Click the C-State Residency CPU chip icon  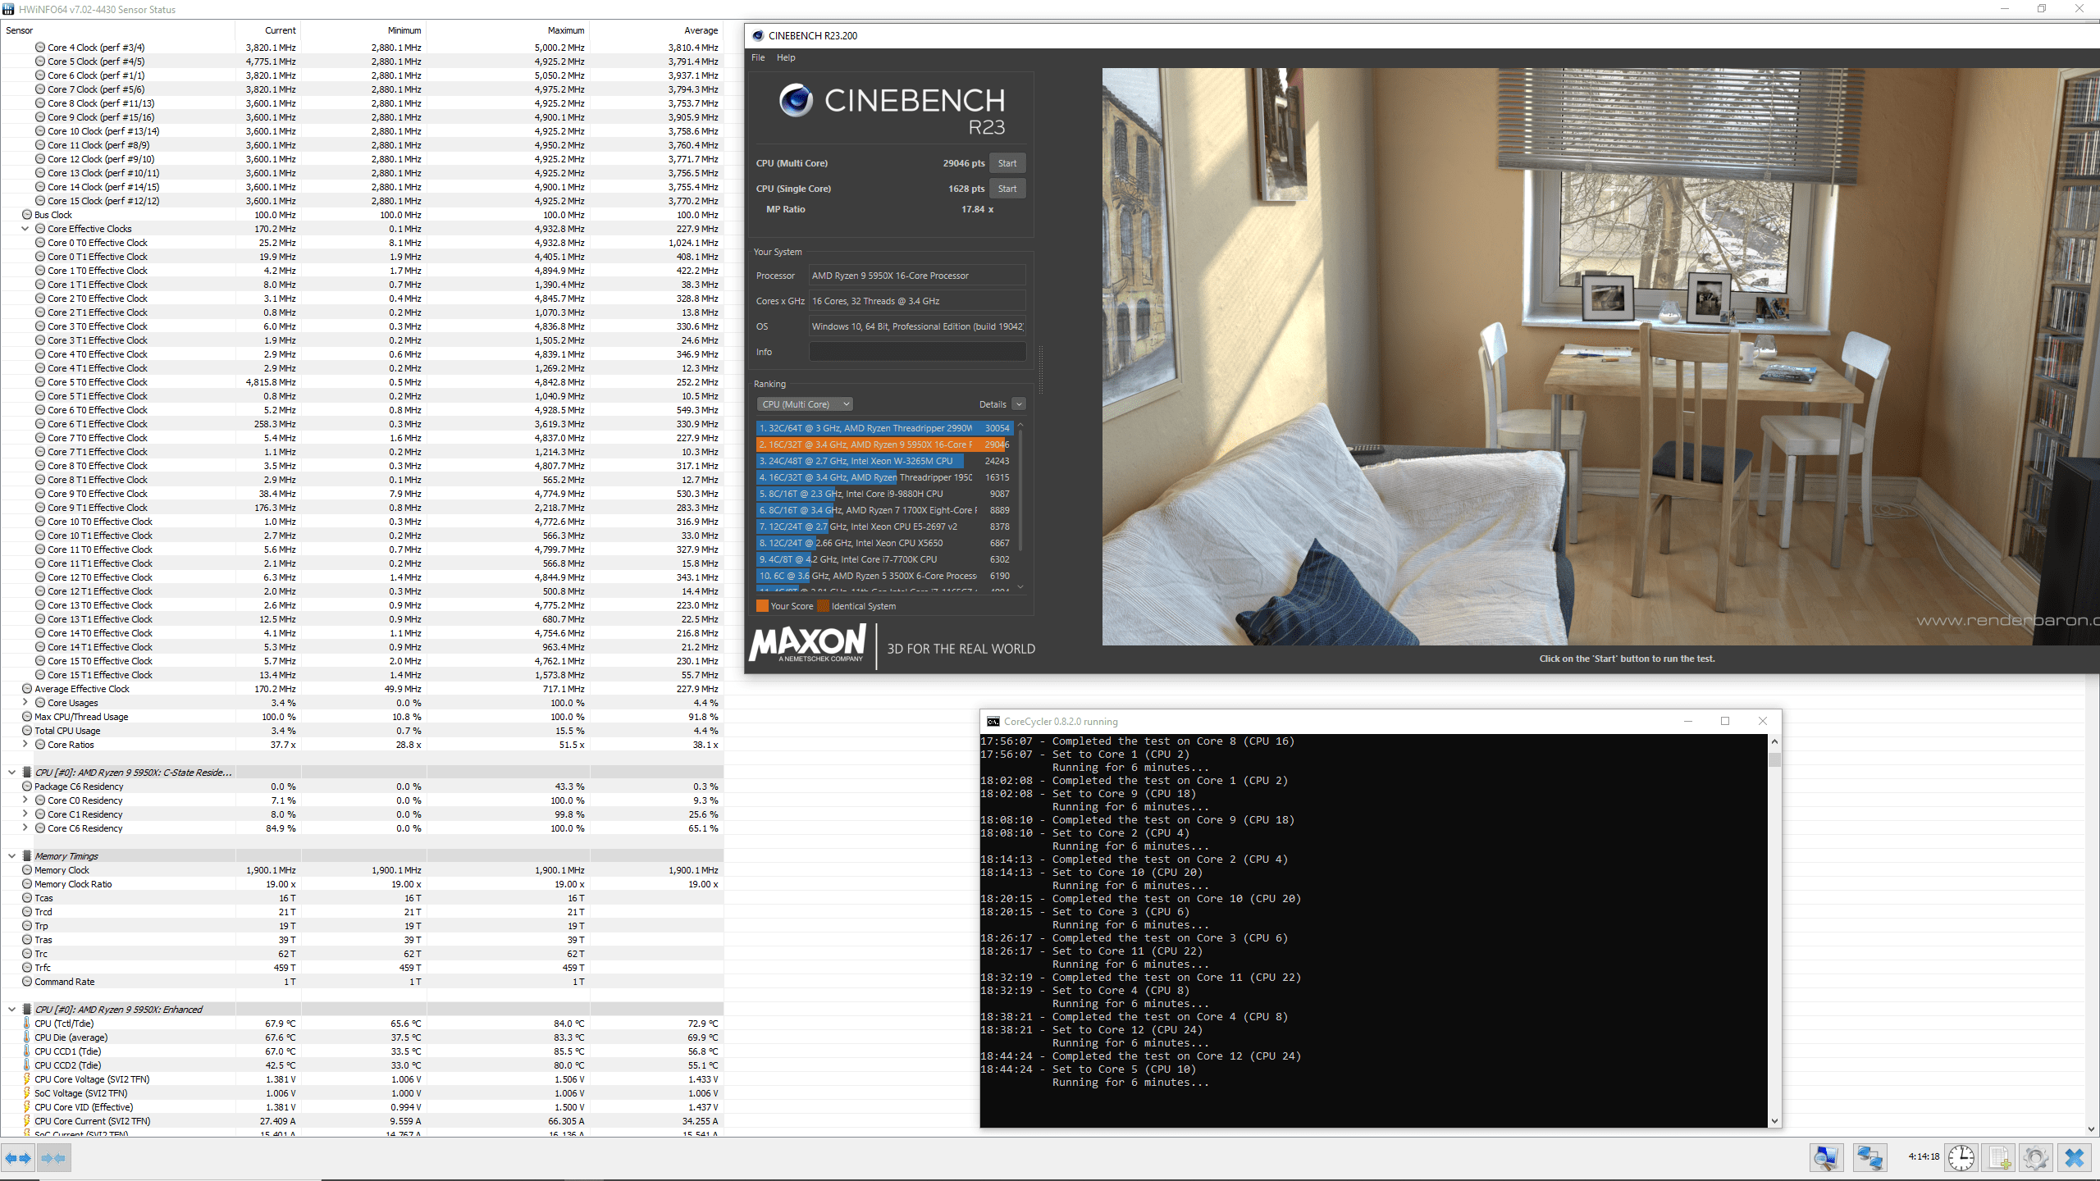[x=27, y=773]
